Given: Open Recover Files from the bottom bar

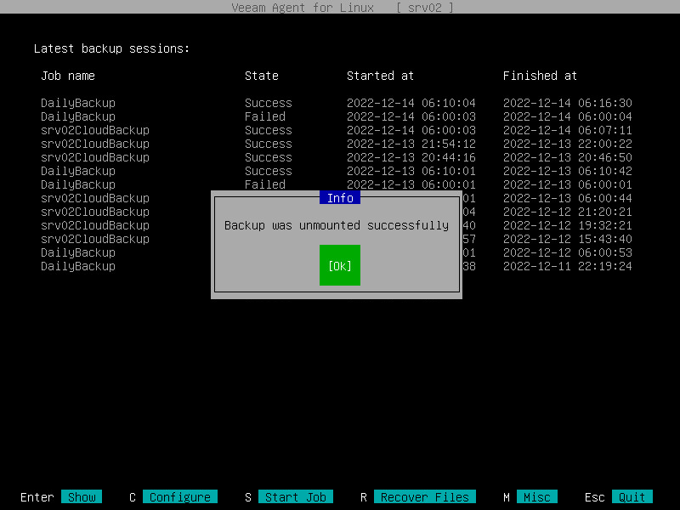Looking at the screenshot, I should [424, 497].
